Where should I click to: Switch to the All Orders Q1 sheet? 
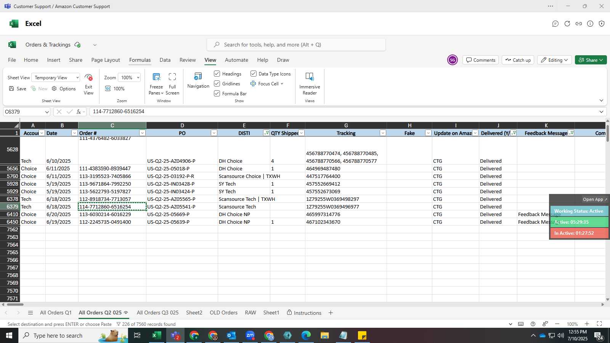56,313
